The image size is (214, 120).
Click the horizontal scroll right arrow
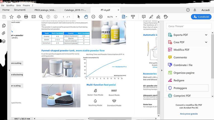(x=156, y=118)
